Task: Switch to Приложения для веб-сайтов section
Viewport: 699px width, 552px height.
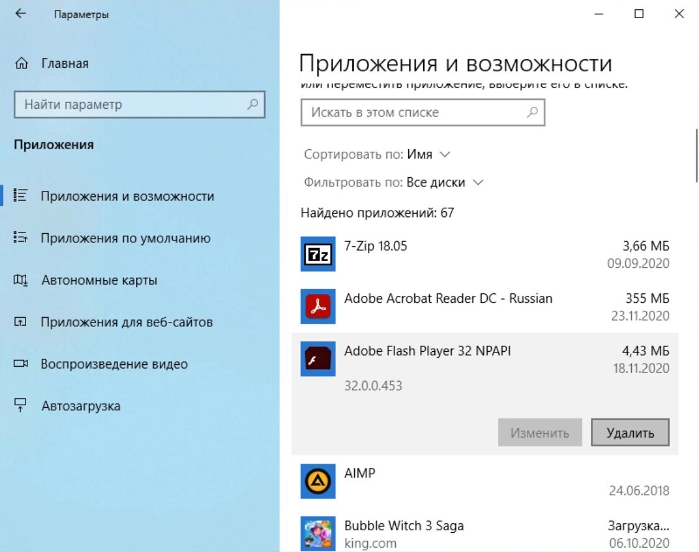Action: click(x=127, y=322)
